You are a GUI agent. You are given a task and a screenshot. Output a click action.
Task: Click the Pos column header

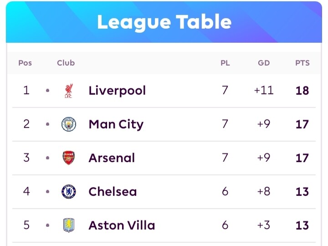click(x=25, y=63)
